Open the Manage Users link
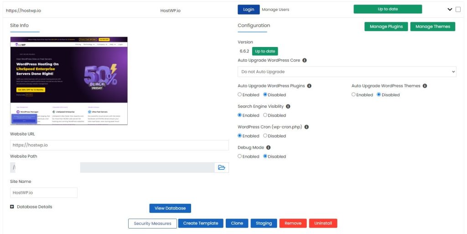Image resolution: width=467 pixels, height=234 pixels. 275,10
